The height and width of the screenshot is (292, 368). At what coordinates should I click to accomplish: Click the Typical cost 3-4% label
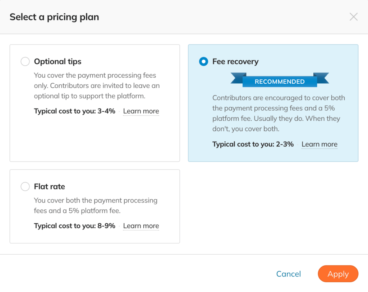(x=75, y=111)
